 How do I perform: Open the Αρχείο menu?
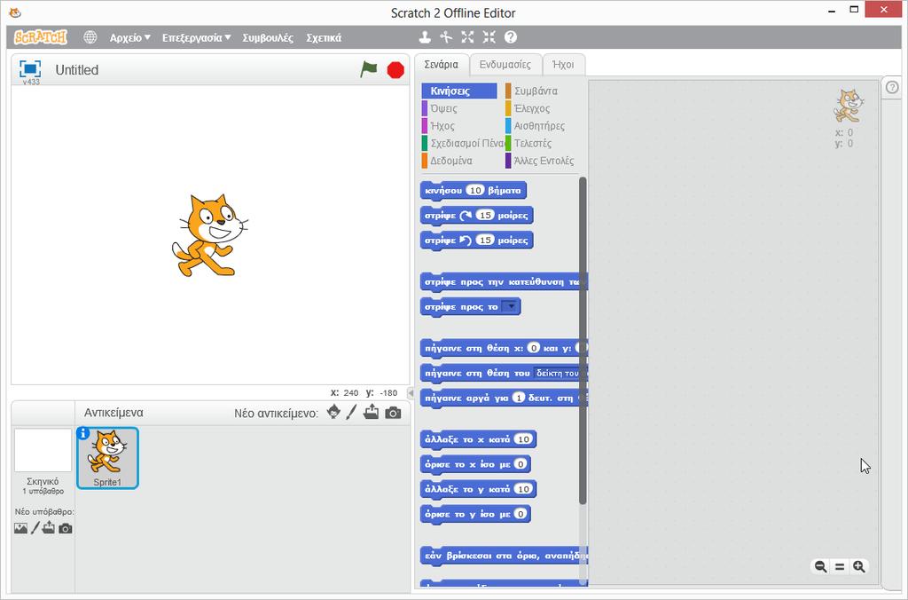129,37
